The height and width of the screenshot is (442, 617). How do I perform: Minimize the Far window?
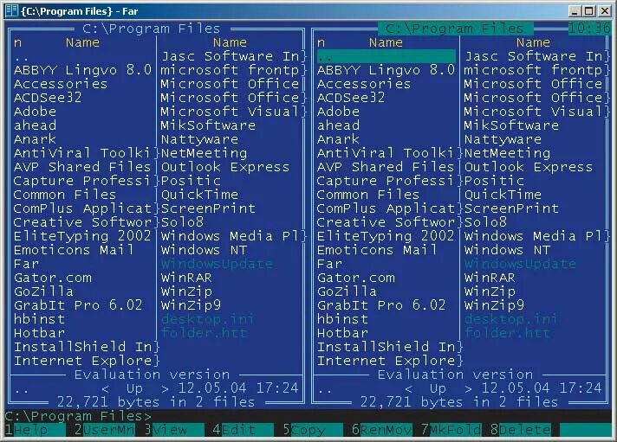[x=575, y=11]
